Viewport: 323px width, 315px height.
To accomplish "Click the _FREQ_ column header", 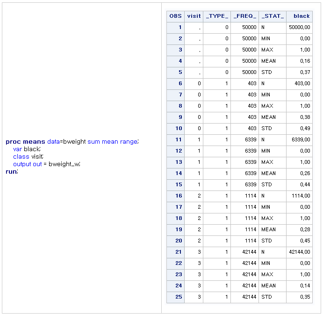I will click(245, 16).
